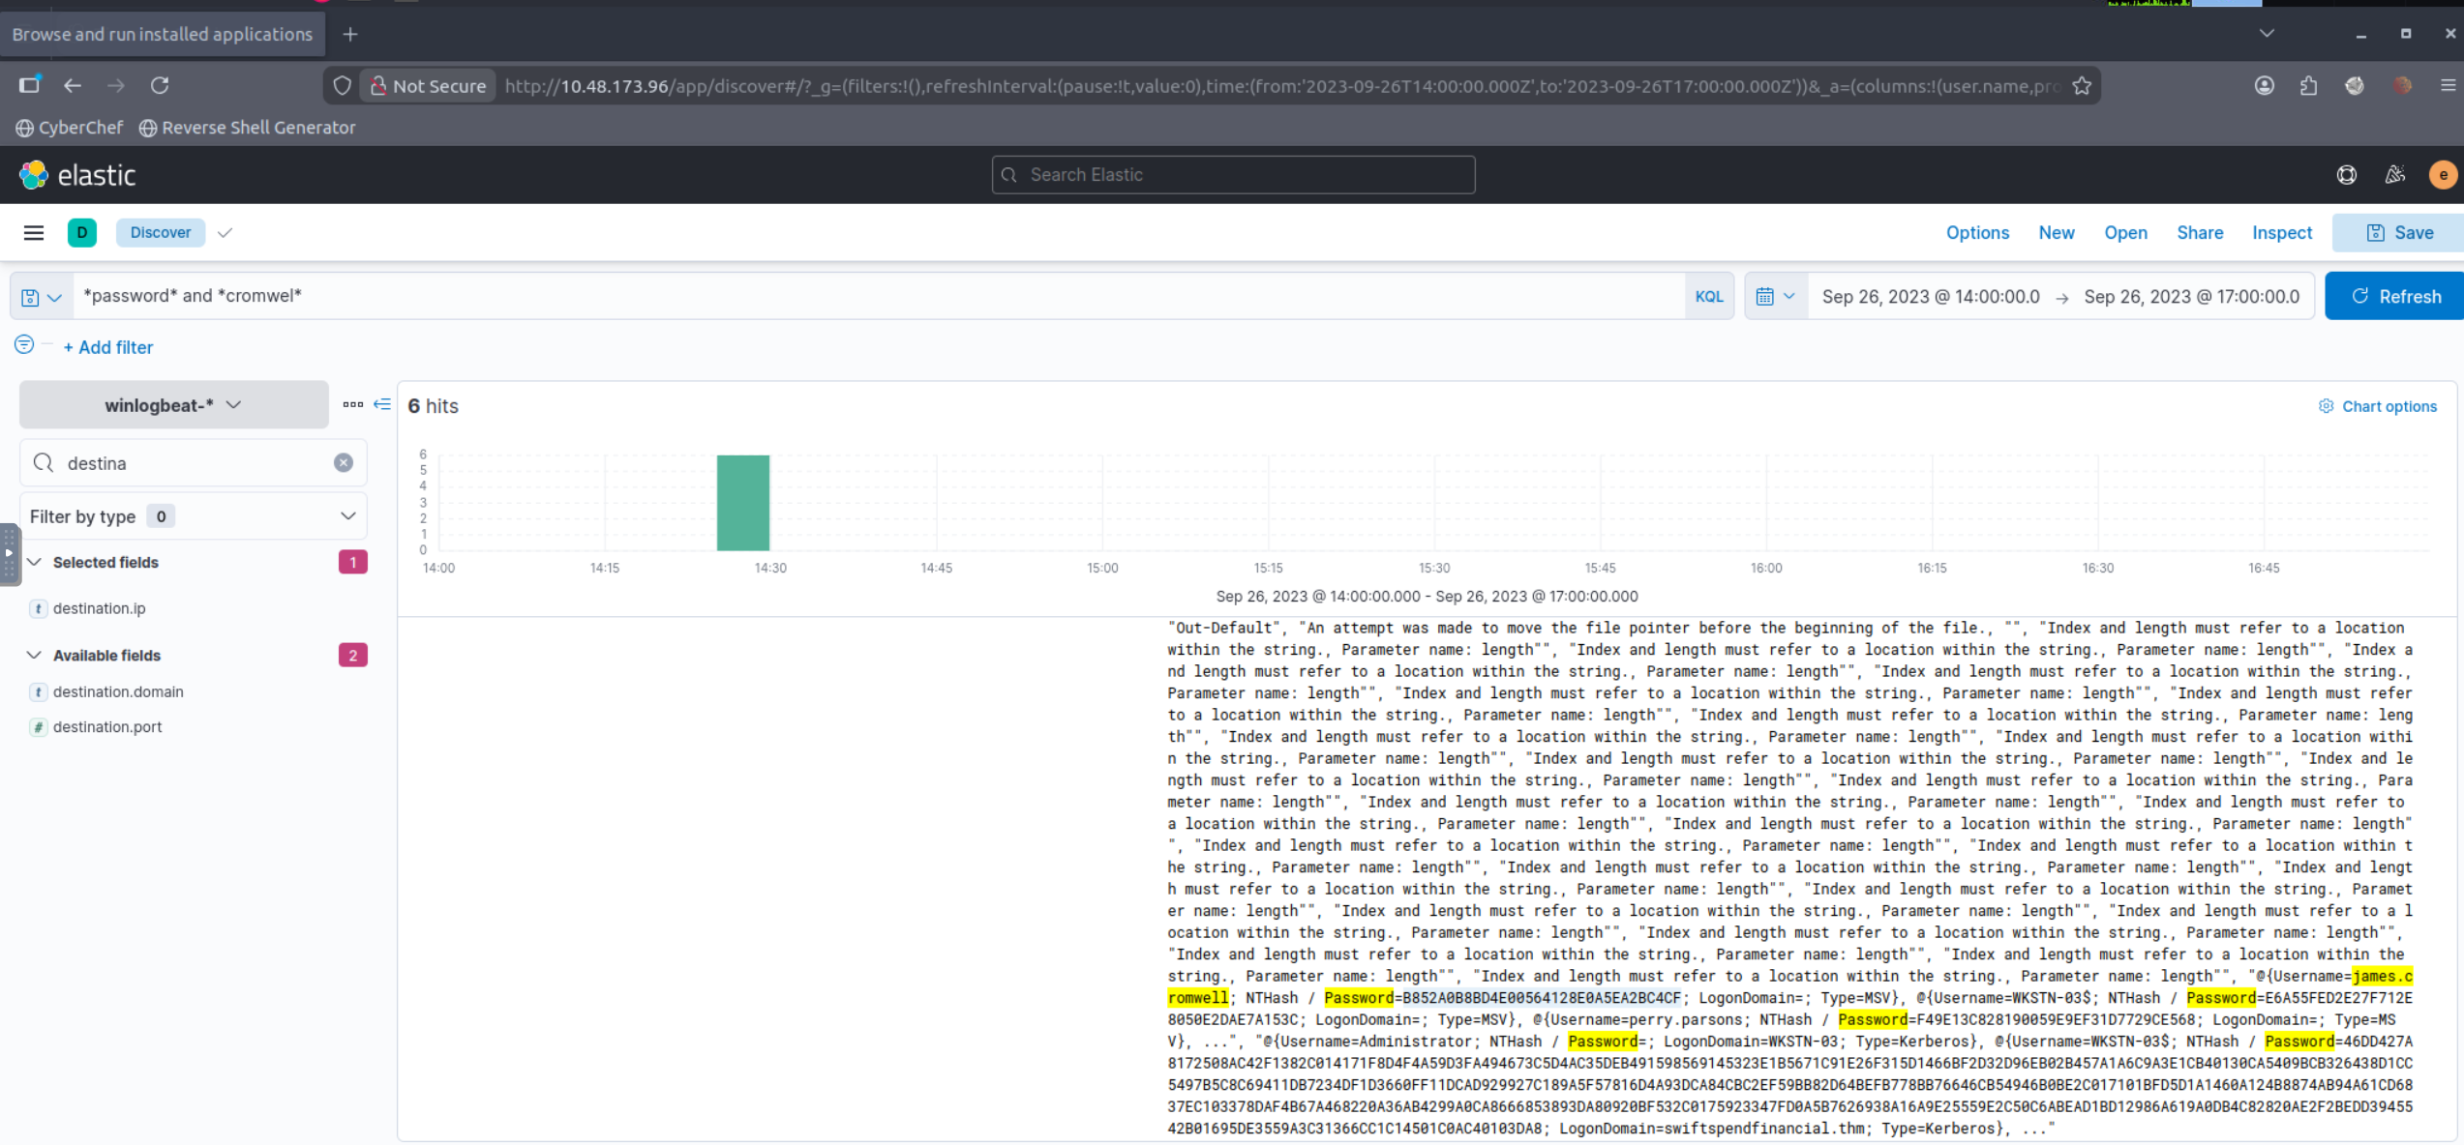This screenshot has height=1145, width=2464.
Task: Collapse the Available fields section
Action: click(35, 655)
